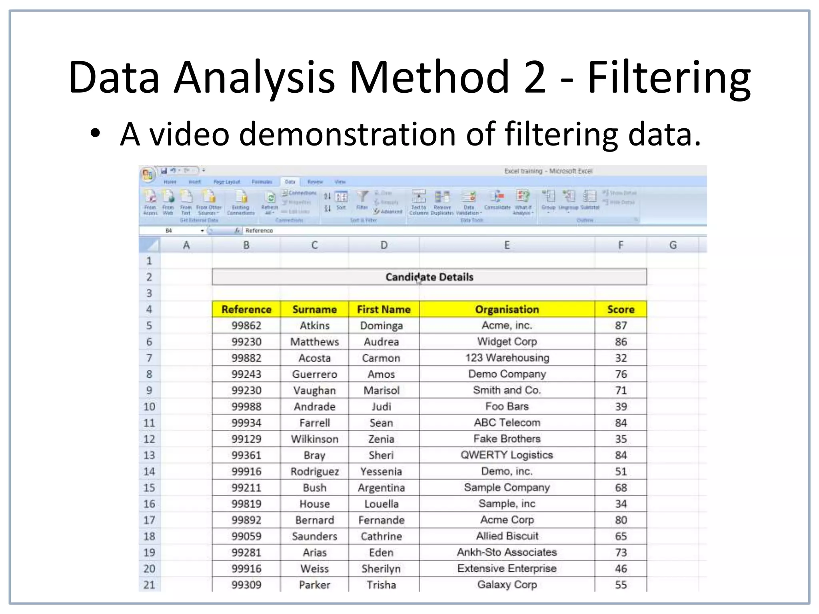
Task: Click the Connections button
Action: point(299,193)
